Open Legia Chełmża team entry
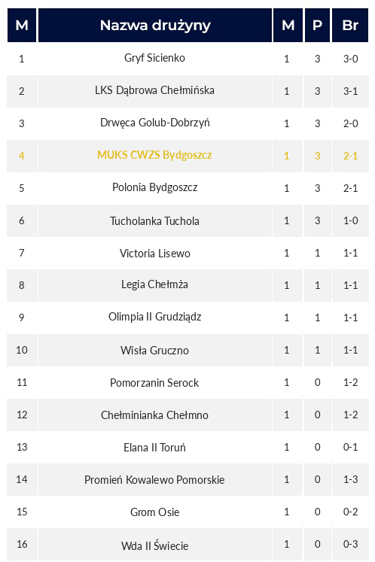Image resolution: width=375 pixels, height=562 pixels. [154, 284]
